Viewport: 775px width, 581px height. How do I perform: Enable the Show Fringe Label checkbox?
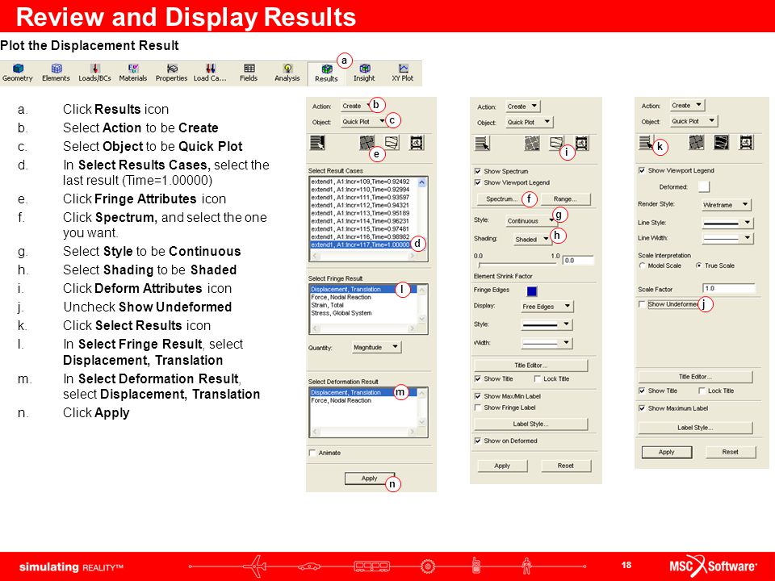(x=477, y=408)
